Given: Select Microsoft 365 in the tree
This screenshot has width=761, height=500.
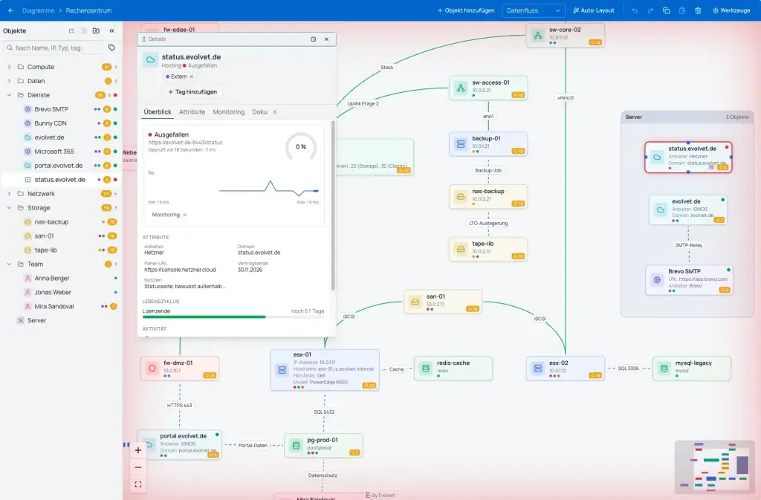Looking at the screenshot, I should tap(61, 152).
